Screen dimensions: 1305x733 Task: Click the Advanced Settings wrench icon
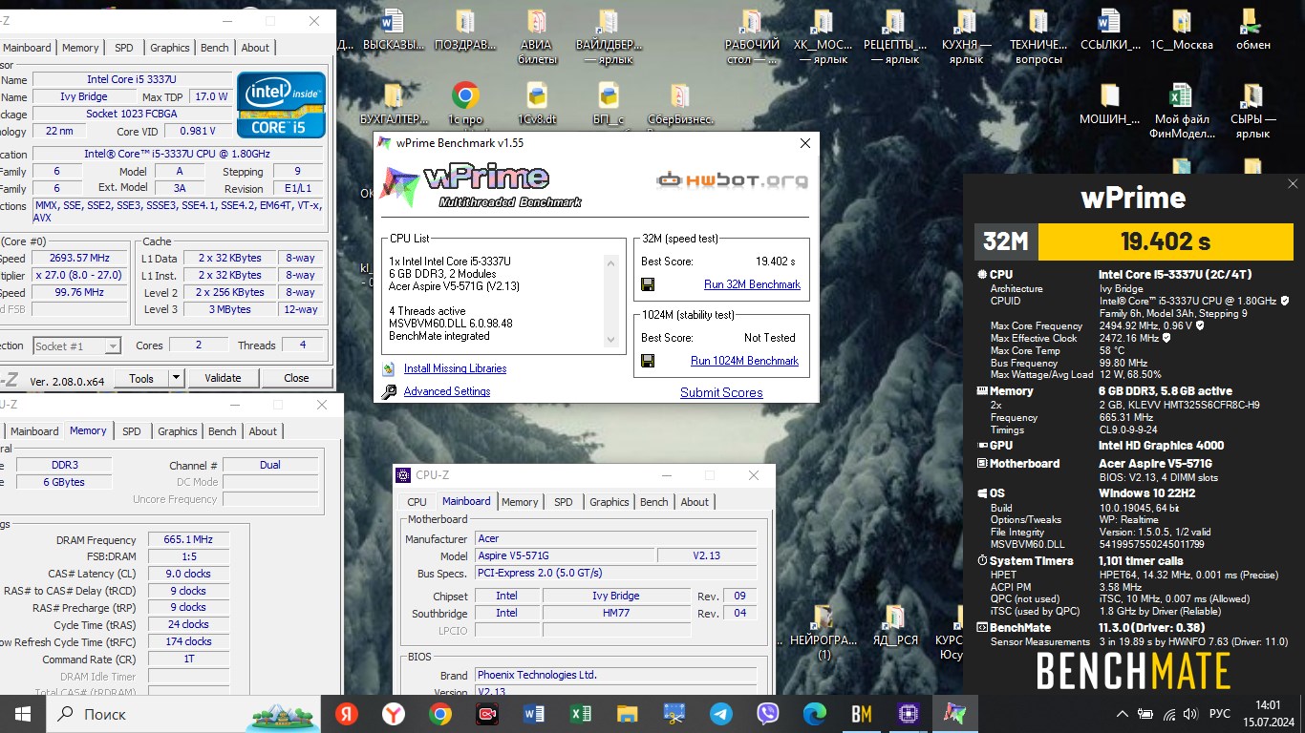389,391
